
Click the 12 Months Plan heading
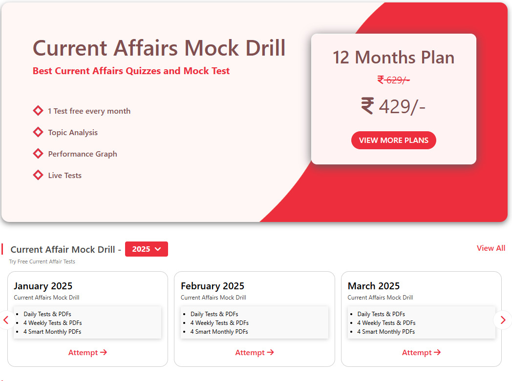pyautogui.click(x=393, y=58)
